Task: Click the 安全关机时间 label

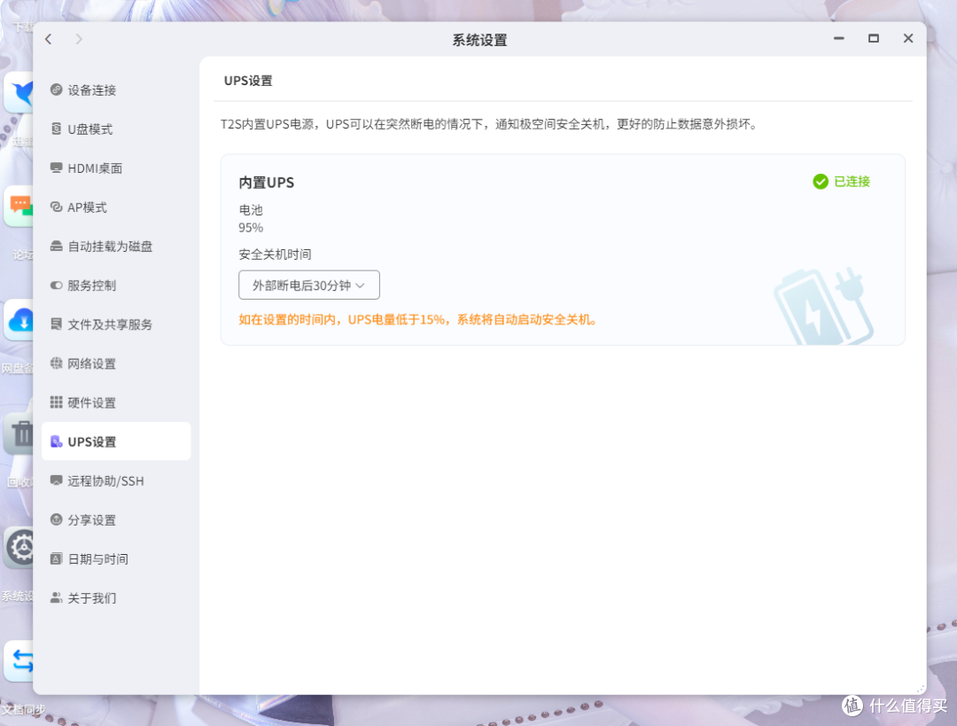Action: 275,254
